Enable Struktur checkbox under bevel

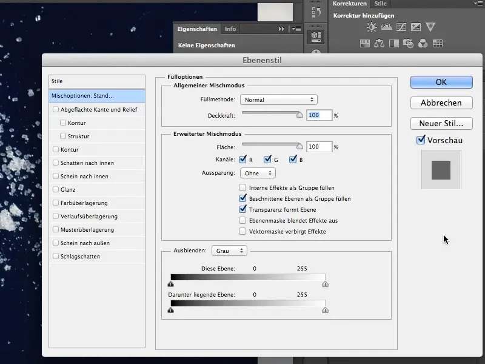[x=63, y=136]
